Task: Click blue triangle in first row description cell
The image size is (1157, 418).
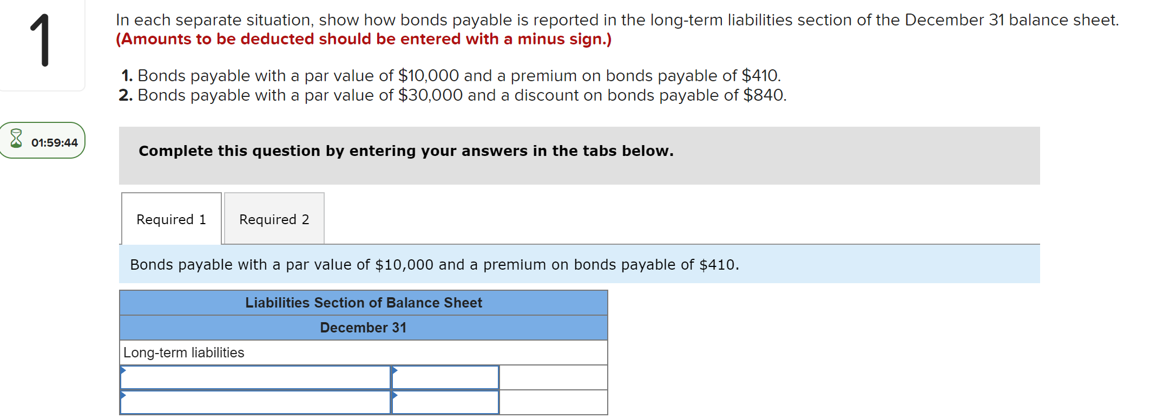Action: click(124, 371)
